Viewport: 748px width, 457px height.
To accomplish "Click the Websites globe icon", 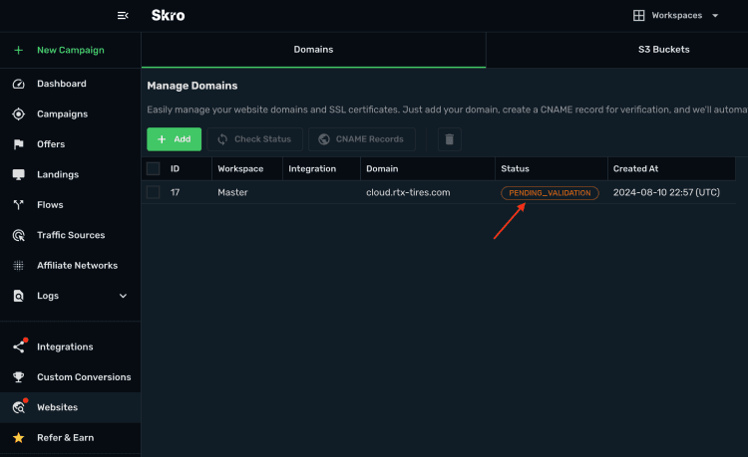I will [x=19, y=407].
